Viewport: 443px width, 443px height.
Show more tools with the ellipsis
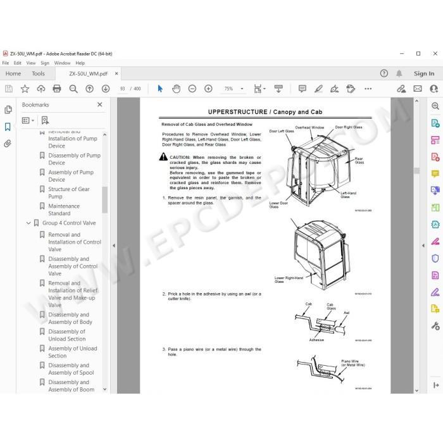point(368,89)
